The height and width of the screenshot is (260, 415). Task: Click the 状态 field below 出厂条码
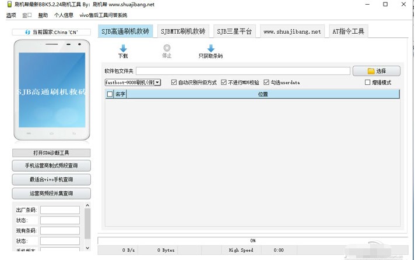click(x=60, y=220)
